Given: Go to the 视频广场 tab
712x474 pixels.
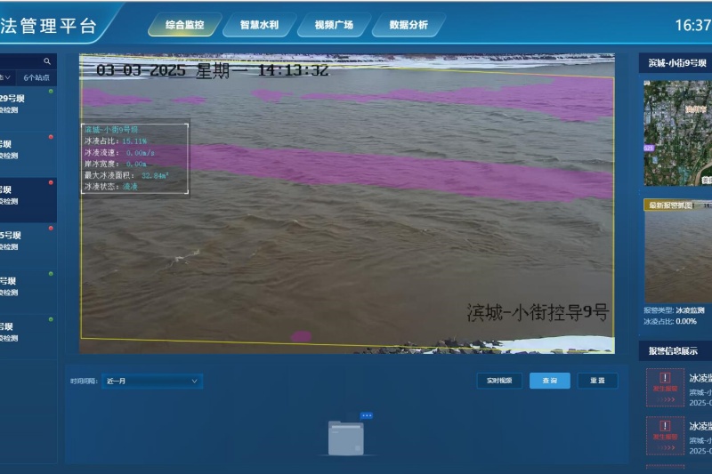Looking at the screenshot, I should [x=334, y=25].
